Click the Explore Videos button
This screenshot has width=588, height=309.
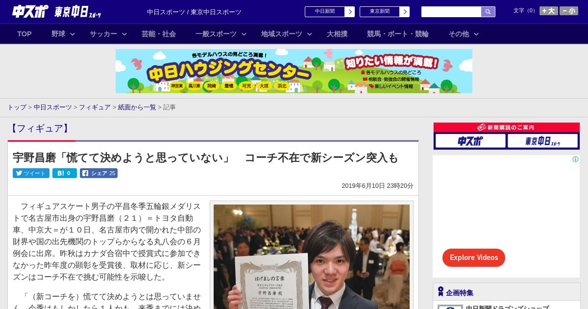[474, 257]
